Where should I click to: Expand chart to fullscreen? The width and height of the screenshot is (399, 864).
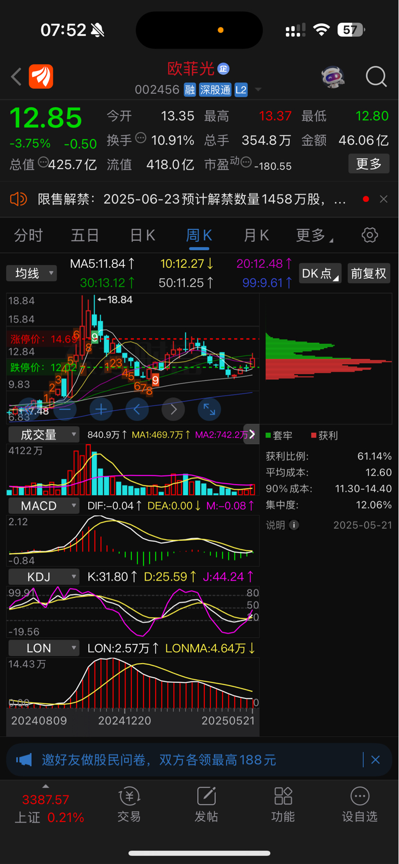click(210, 409)
